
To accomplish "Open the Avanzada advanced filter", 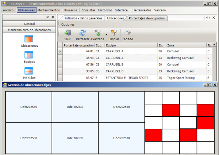I will (97, 33).
